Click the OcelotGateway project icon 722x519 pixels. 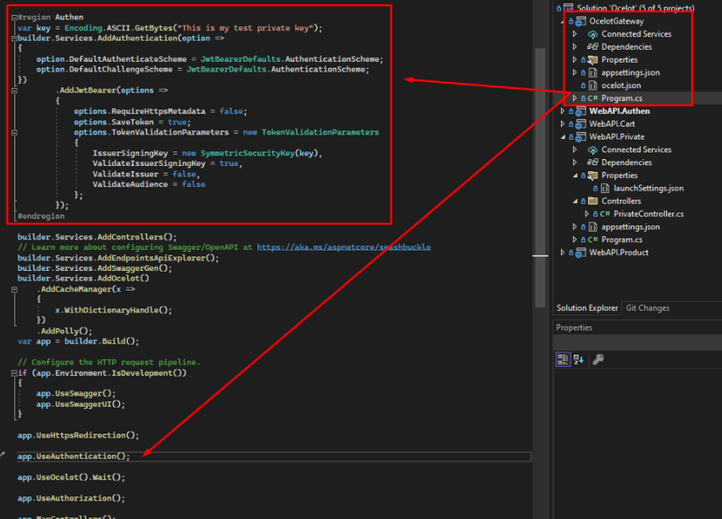pos(580,21)
